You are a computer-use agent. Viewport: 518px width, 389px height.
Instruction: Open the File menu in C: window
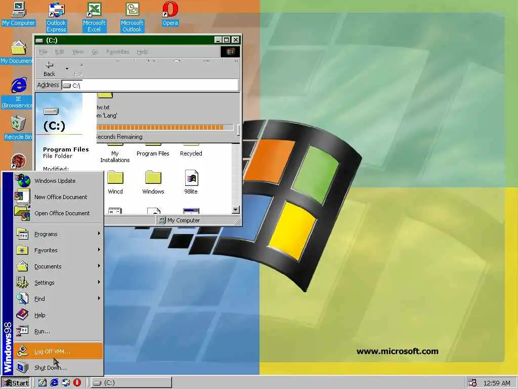(x=43, y=52)
